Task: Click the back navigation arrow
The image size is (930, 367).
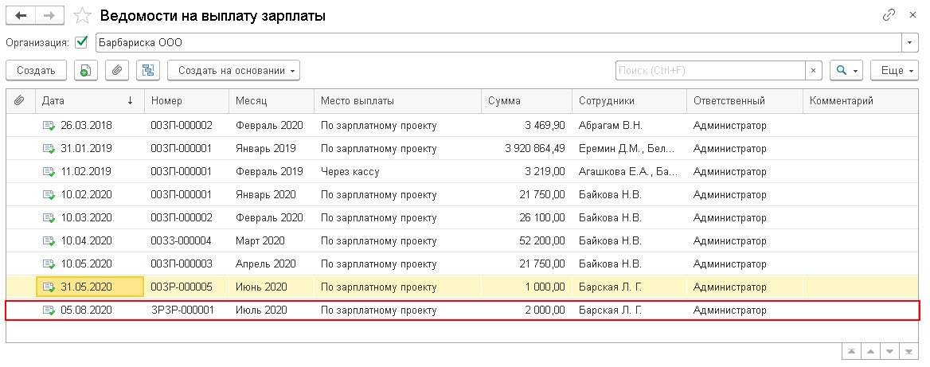Action: coord(20,15)
